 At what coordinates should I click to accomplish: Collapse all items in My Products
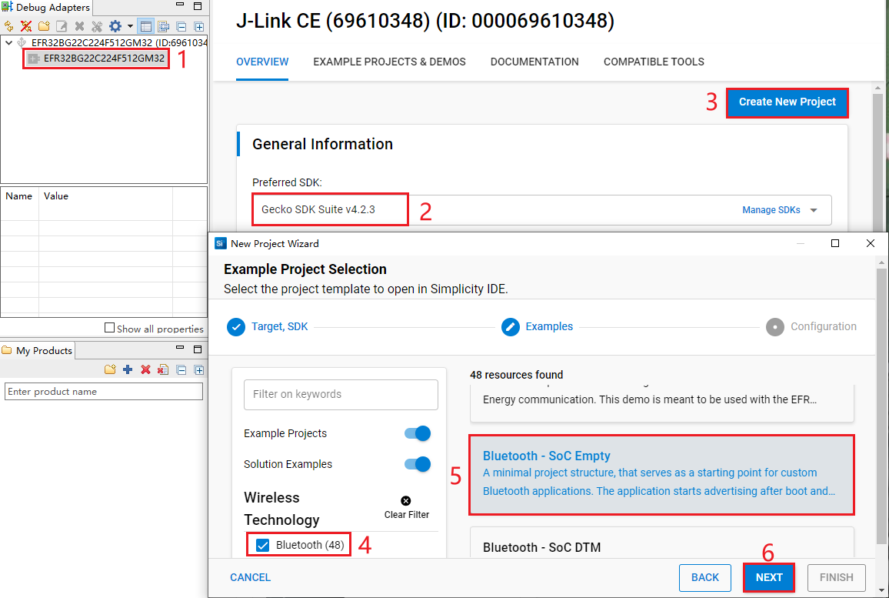point(182,370)
